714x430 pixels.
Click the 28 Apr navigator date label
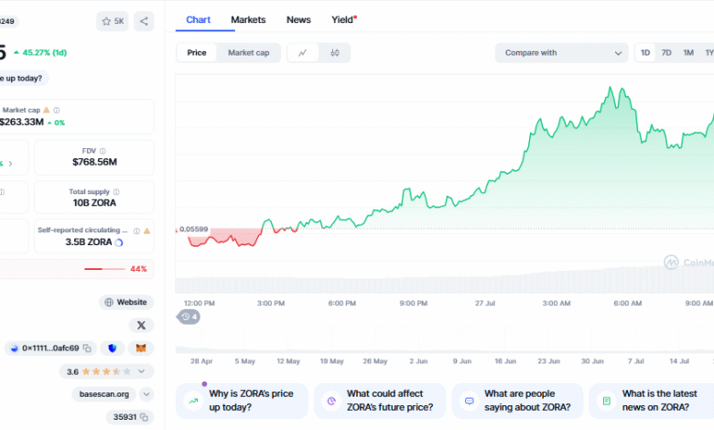201,361
